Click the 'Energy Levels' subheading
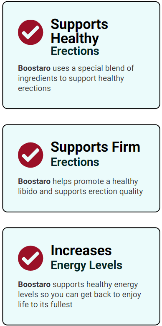The width and height of the screenshot is (162, 326). (86, 265)
